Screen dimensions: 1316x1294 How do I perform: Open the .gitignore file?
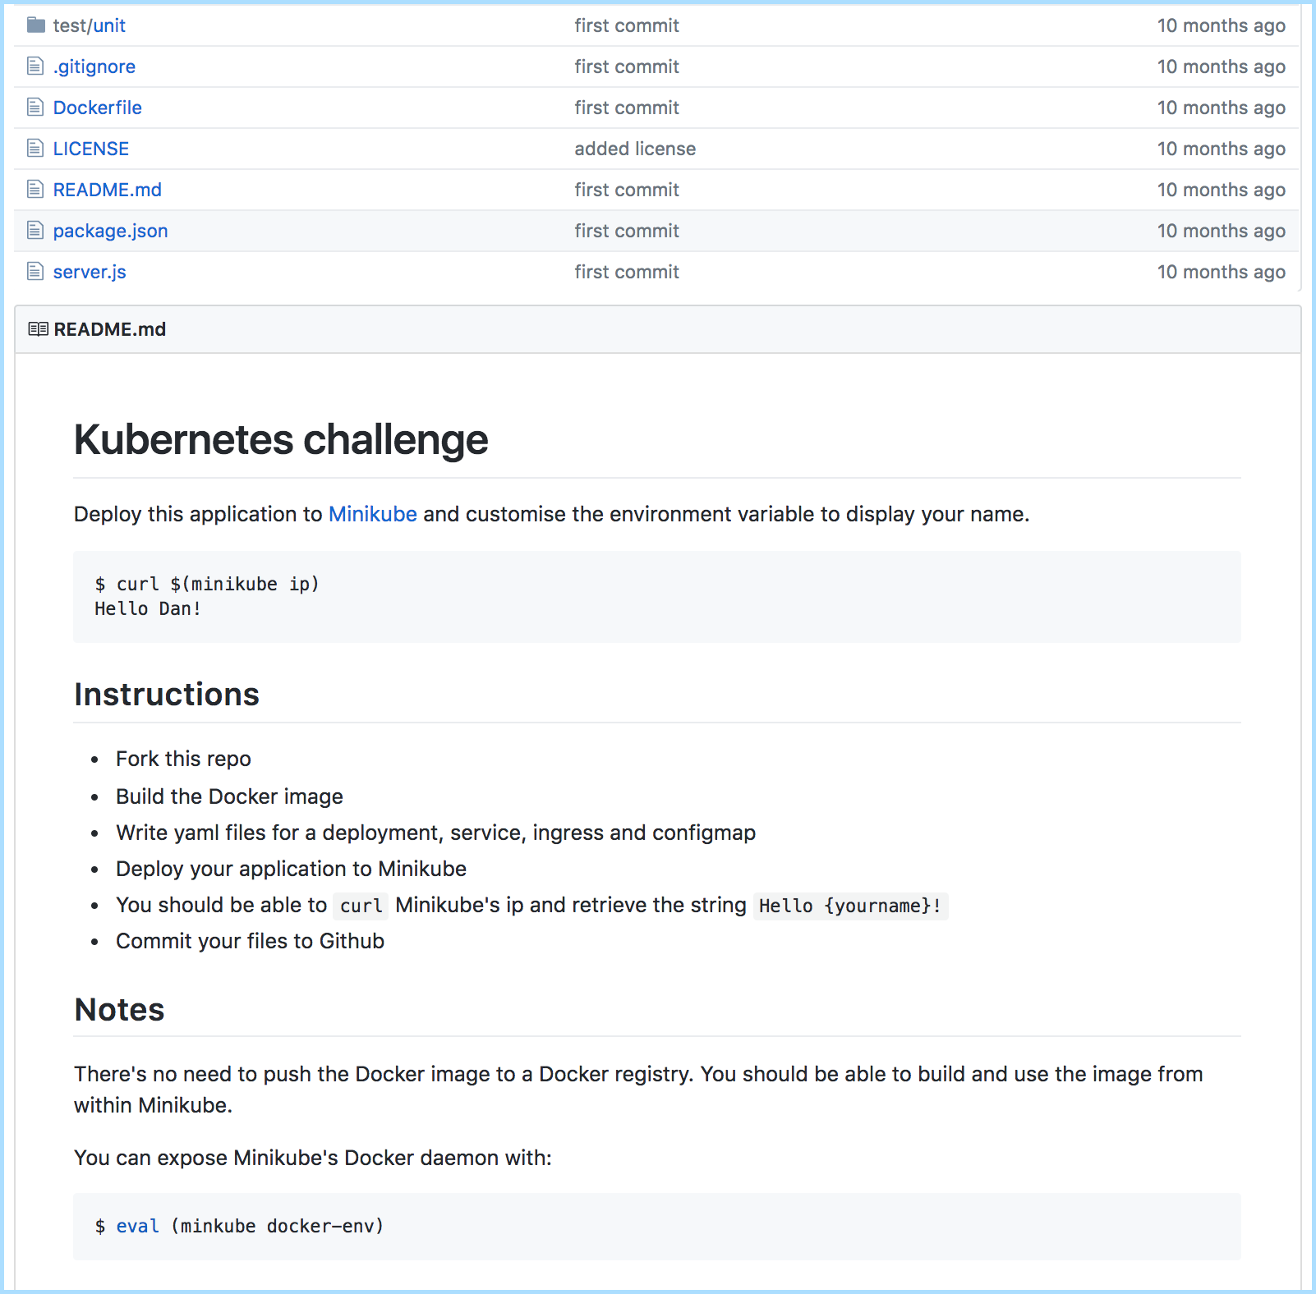tap(94, 67)
